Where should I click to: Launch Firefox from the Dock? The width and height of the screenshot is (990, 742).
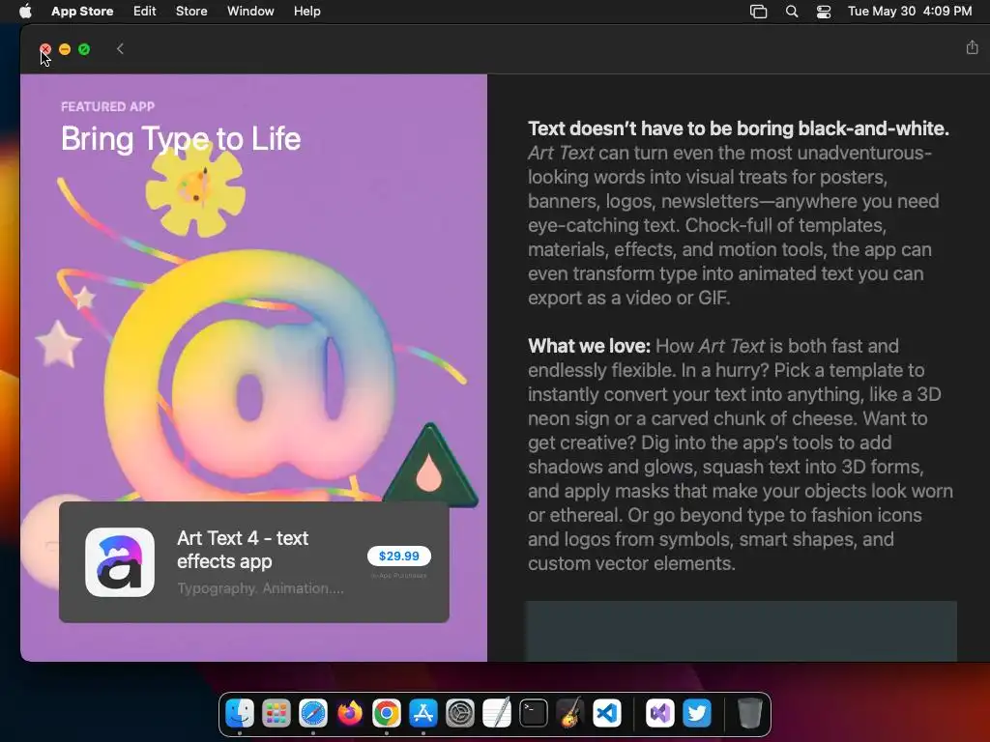click(350, 714)
